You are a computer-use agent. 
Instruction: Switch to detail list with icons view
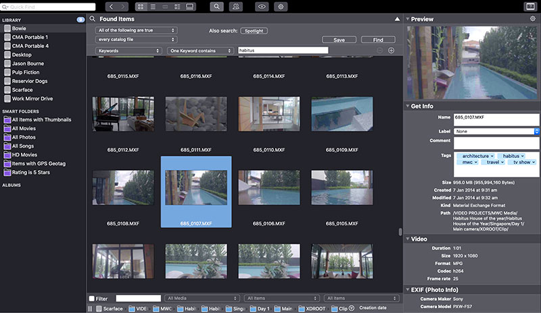(177, 7)
